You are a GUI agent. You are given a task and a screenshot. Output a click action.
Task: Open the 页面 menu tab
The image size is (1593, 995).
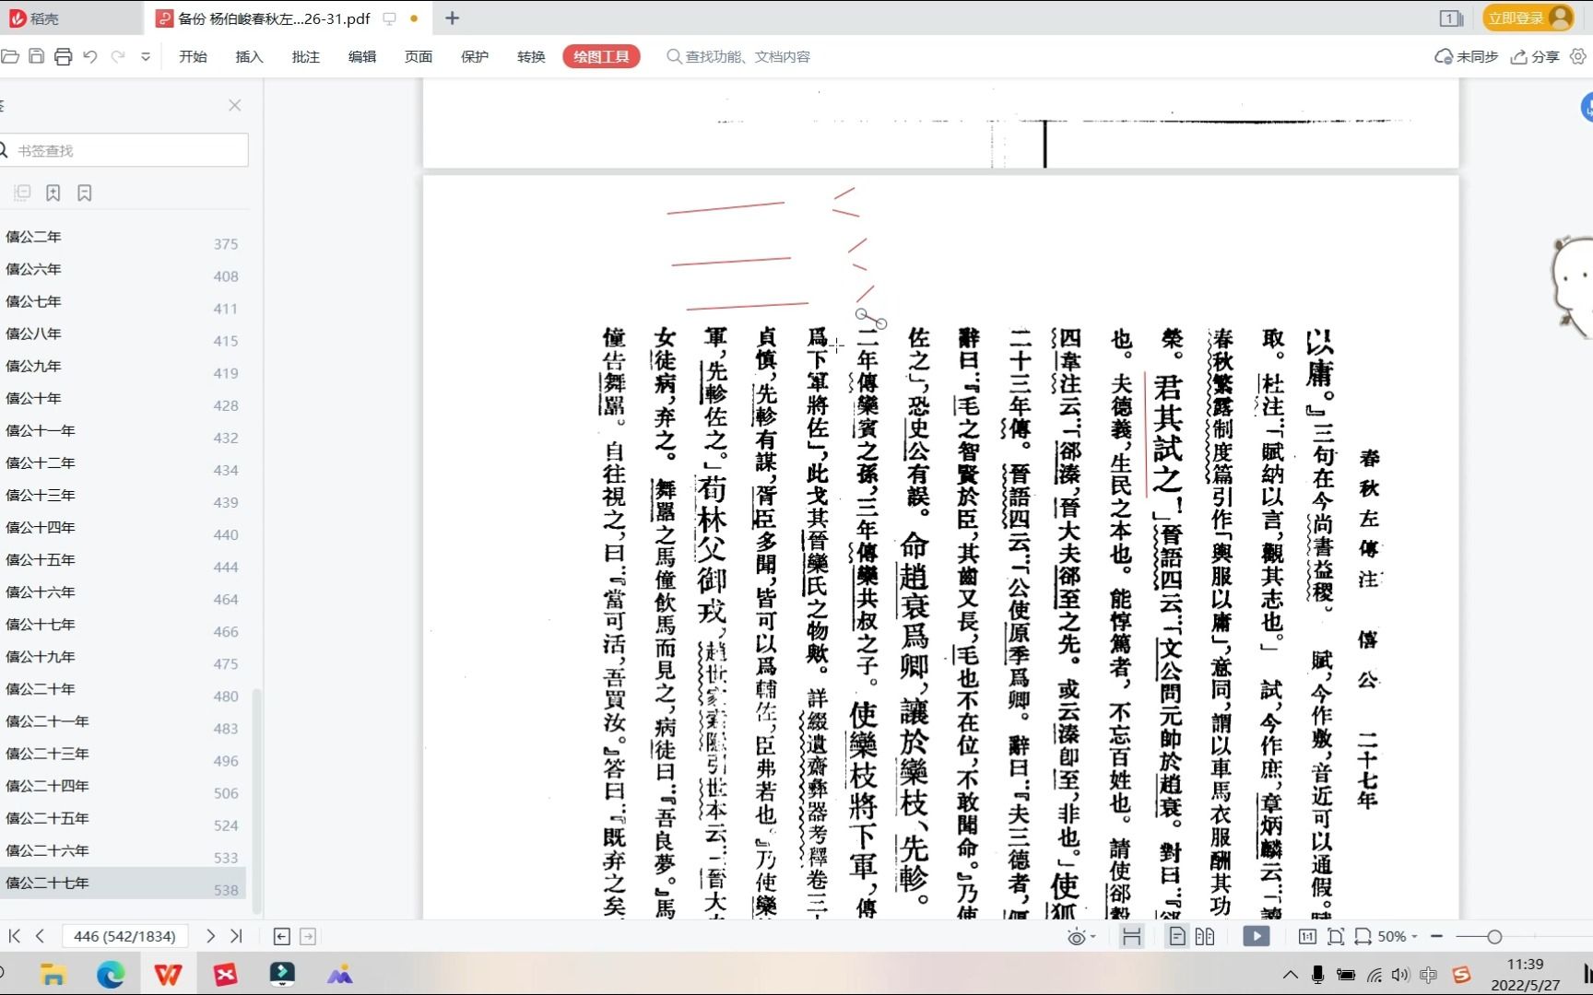[418, 57]
